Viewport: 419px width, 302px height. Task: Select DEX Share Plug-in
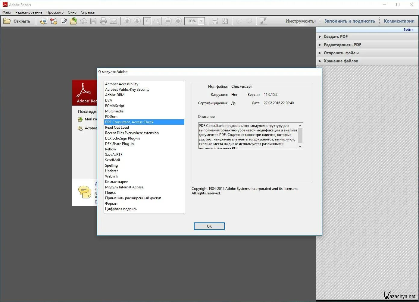[x=144, y=144]
